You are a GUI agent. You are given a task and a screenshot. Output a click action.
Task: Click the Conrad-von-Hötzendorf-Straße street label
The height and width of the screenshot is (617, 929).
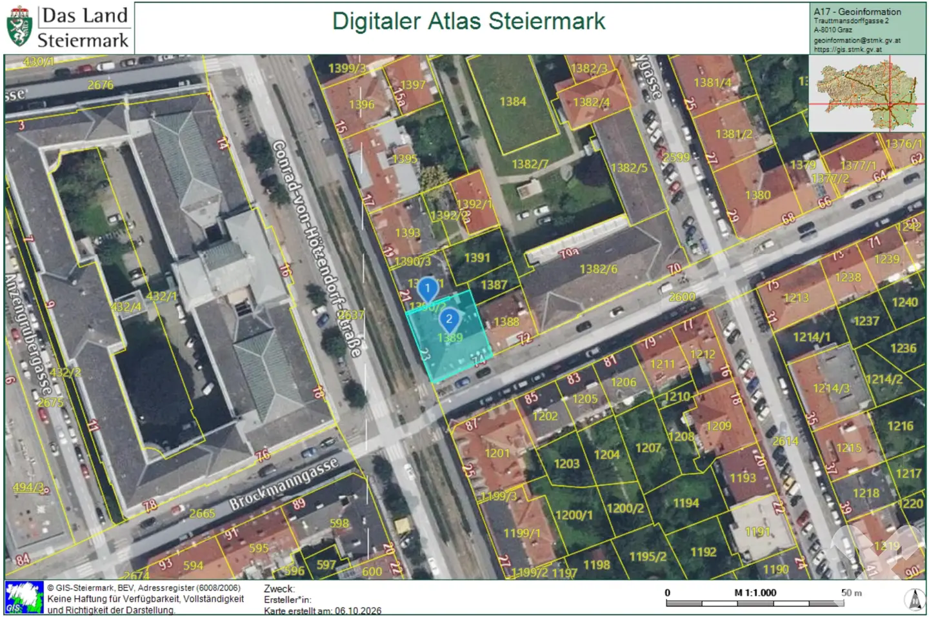(317, 248)
